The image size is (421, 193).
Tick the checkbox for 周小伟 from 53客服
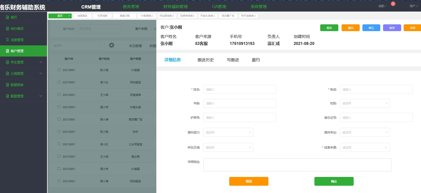coord(59,169)
